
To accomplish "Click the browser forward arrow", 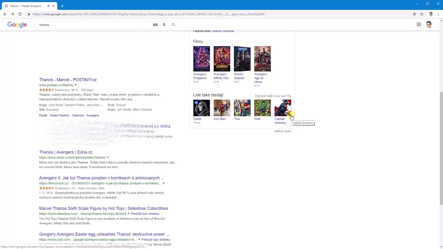I will pyautogui.click(x=12, y=14).
